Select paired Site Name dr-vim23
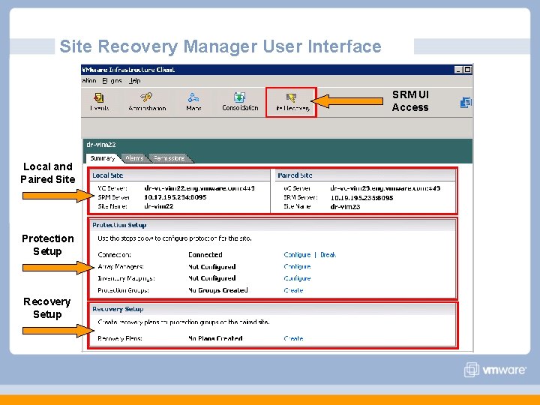The height and width of the screenshot is (405, 540). click(x=345, y=207)
